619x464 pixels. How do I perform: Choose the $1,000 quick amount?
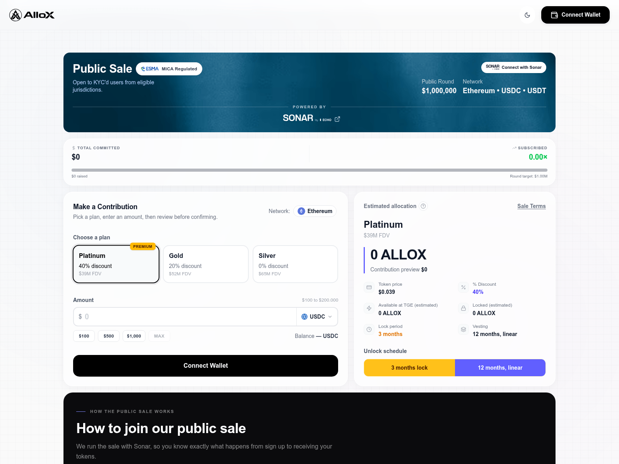coord(134,336)
